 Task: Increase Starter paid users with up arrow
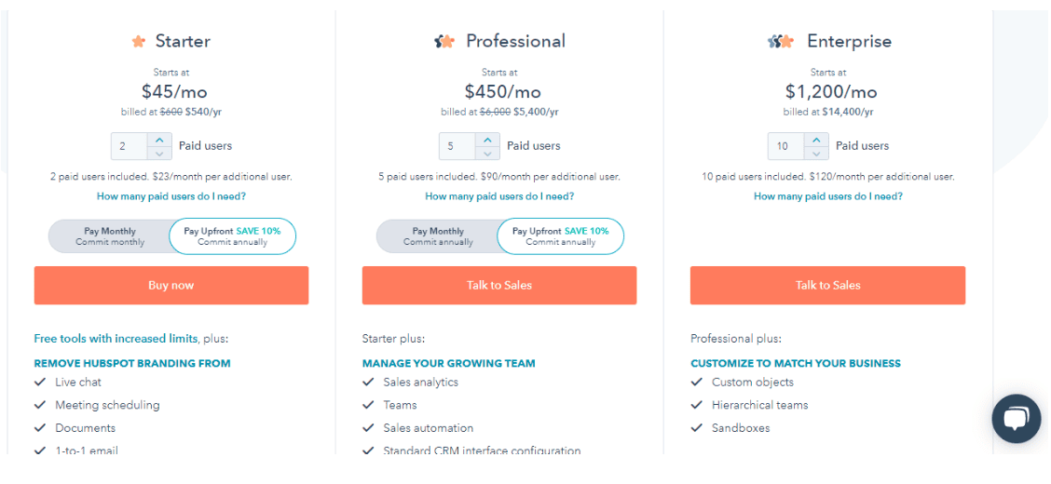click(159, 140)
